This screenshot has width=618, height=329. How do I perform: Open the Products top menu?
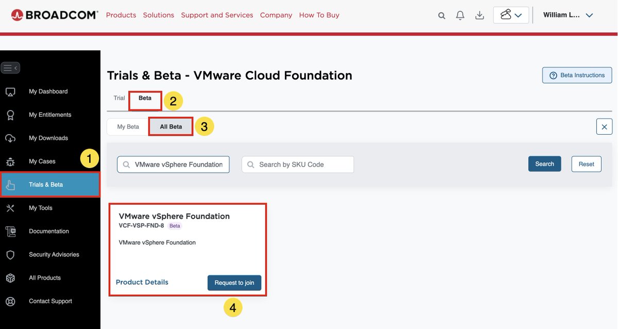click(x=121, y=15)
